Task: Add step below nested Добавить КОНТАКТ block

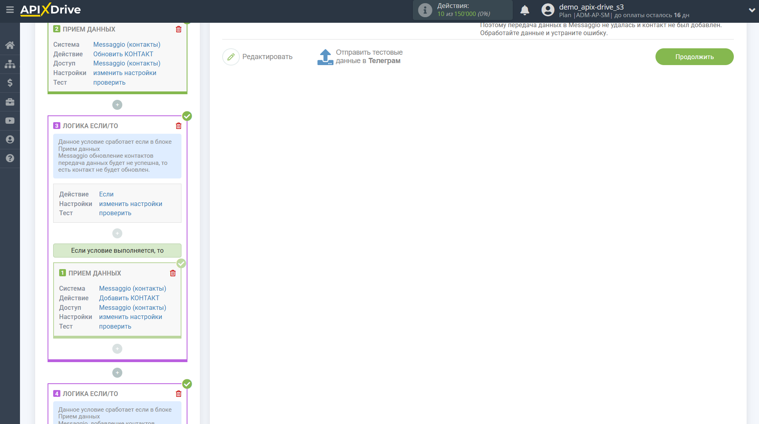Action: (x=117, y=349)
